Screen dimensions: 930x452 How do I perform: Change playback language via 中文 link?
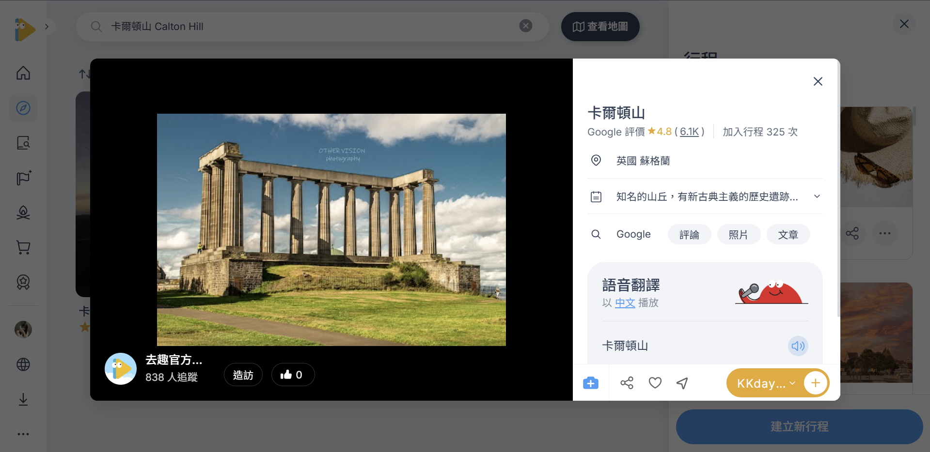(625, 303)
